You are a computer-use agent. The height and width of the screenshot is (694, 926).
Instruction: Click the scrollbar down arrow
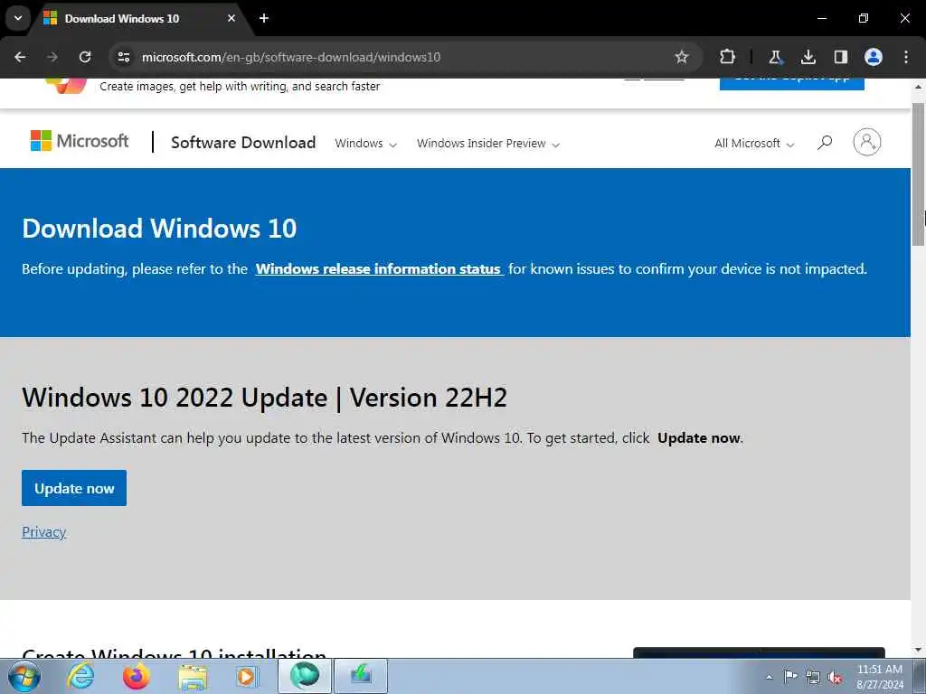(x=919, y=650)
